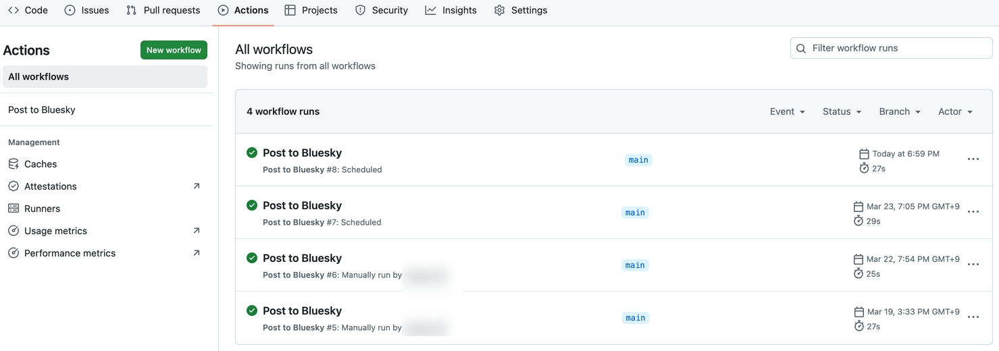
Task: Open the Usage metrics link
Action: [x=55, y=231]
